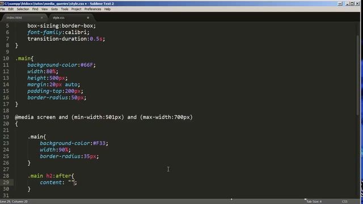This screenshot has height=204, width=363.
Task: Click the unsaved dot on style.css tab
Action: coord(88,18)
